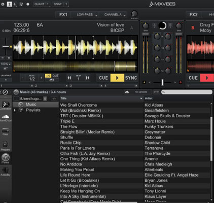Screen dimensions: 214x203
Task: Delete hot cue 4 with its X
Action: coord(136,86)
